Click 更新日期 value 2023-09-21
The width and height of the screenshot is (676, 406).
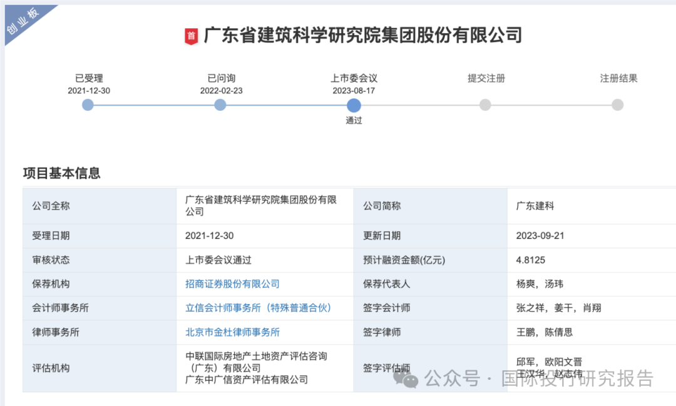[x=540, y=236]
